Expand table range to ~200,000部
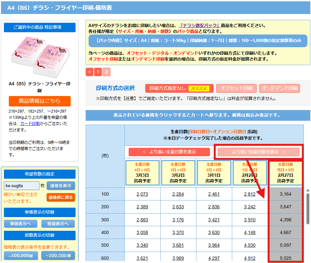This screenshot has width=311, height=263. [58, 256]
